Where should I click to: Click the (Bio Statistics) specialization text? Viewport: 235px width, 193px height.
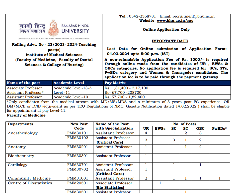pos(110,187)
